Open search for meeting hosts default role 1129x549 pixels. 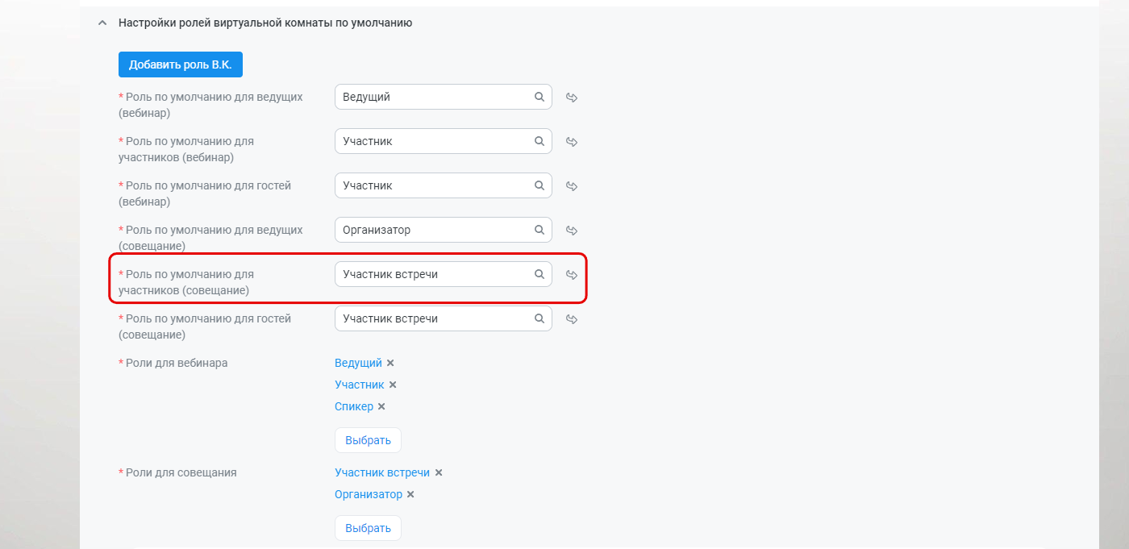(540, 230)
